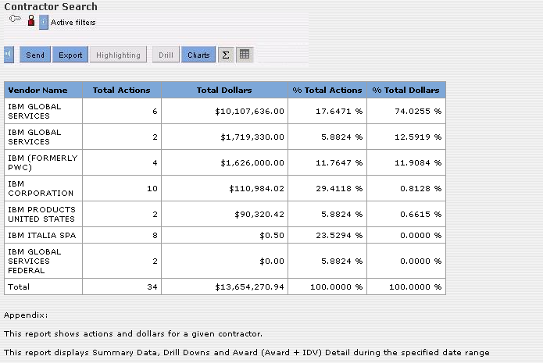Click the Send button
The image size is (543, 363).
35,55
